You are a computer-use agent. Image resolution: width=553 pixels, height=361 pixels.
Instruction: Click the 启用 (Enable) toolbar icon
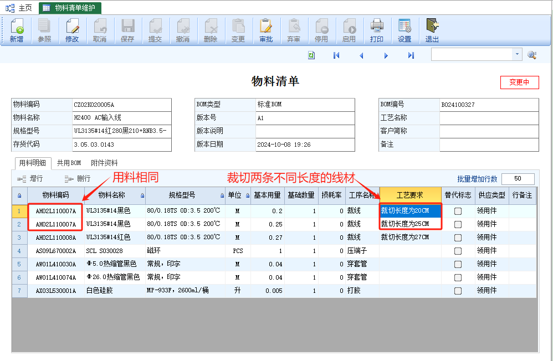349,30
